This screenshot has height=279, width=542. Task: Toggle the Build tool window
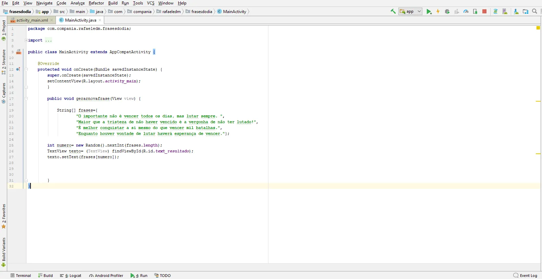[x=45, y=276]
